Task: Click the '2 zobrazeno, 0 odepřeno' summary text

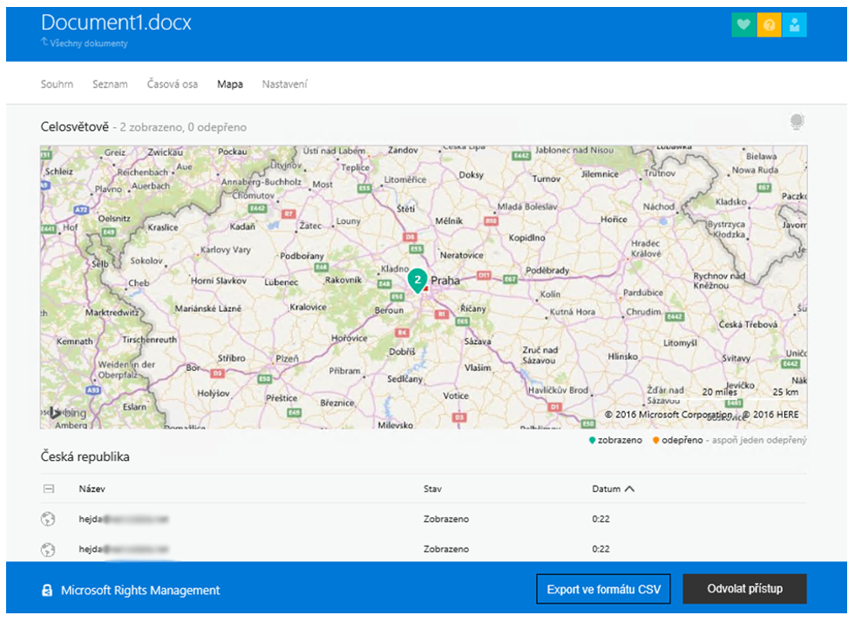Action: [x=183, y=127]
